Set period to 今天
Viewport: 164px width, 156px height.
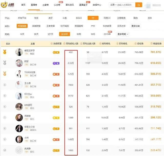click(x=22, y=34)
